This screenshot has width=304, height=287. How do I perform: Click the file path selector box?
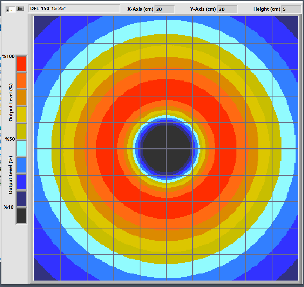pyautogui.click(x=10, y=9)
